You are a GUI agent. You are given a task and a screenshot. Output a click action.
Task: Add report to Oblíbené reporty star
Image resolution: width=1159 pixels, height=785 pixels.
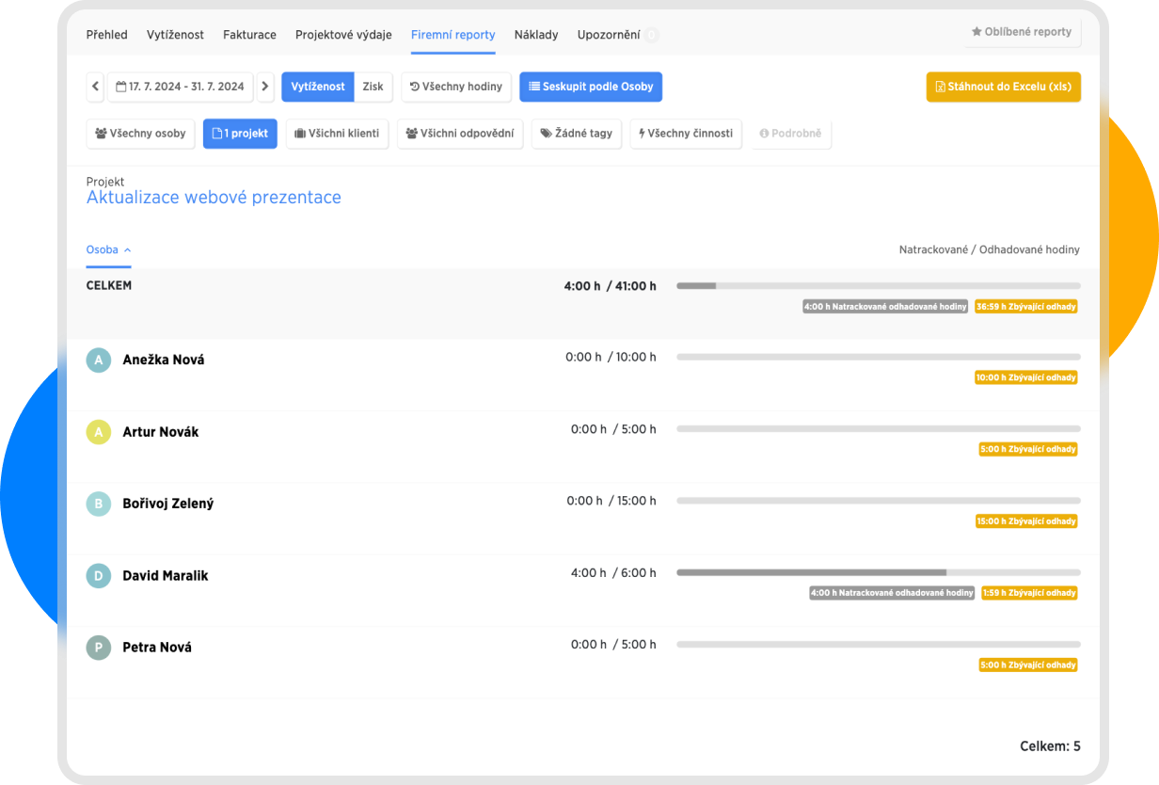[x=1022, y=32]
